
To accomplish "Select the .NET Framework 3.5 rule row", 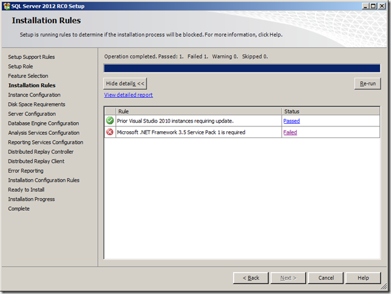I will pos(242,132).
